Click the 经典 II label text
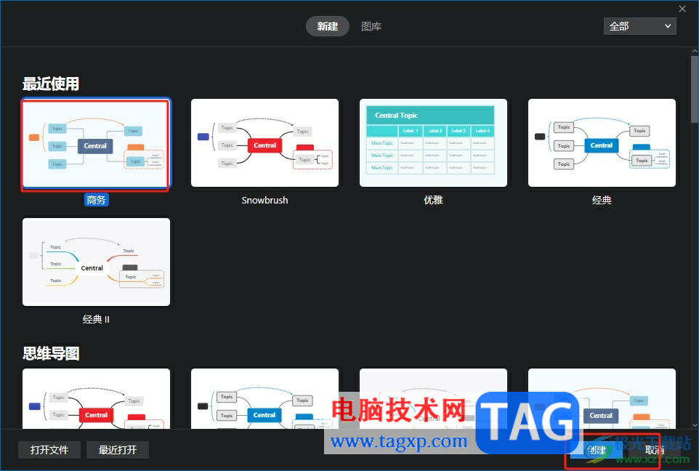 coord(96,319)
